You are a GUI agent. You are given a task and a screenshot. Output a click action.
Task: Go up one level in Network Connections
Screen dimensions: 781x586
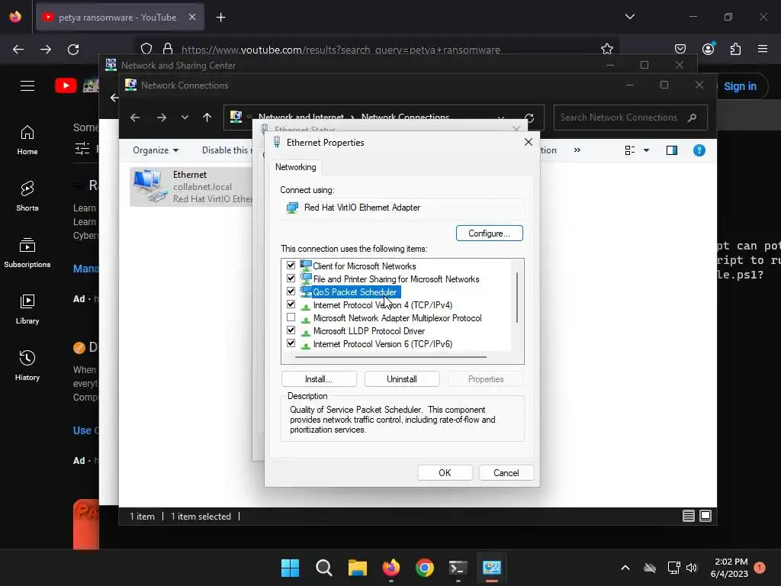click(207, 118)
